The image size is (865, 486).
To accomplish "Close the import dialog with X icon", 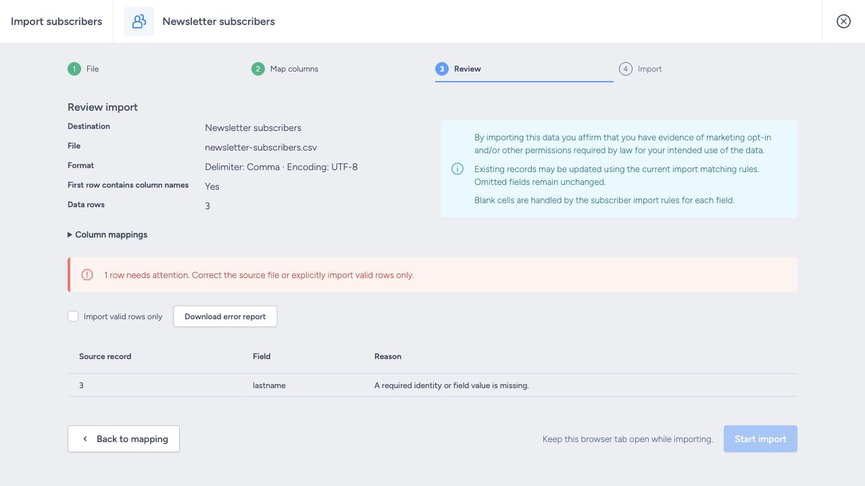I will click(x=843, y=22).
